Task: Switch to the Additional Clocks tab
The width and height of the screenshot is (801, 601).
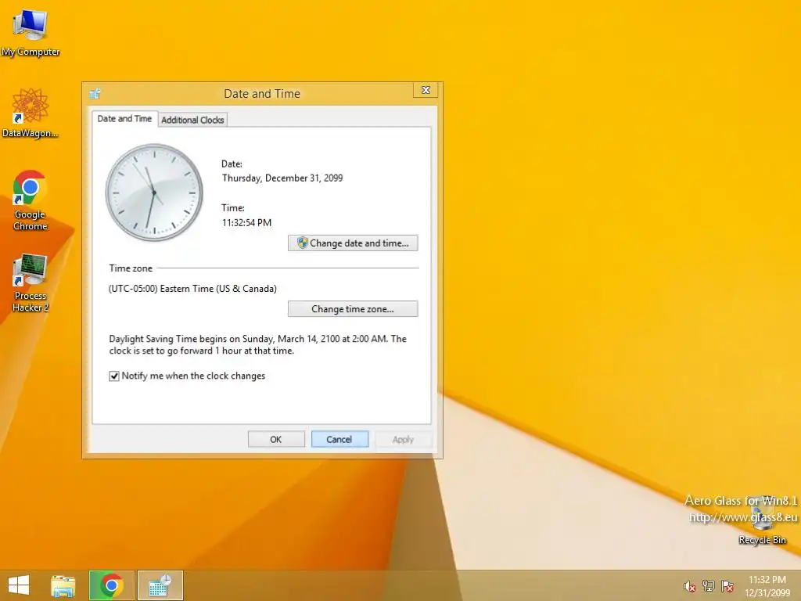Action: 192,120
